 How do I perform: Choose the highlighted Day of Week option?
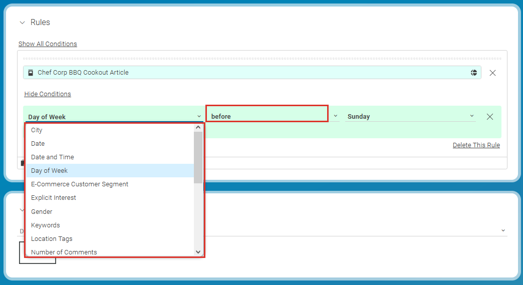click(110, 171)
